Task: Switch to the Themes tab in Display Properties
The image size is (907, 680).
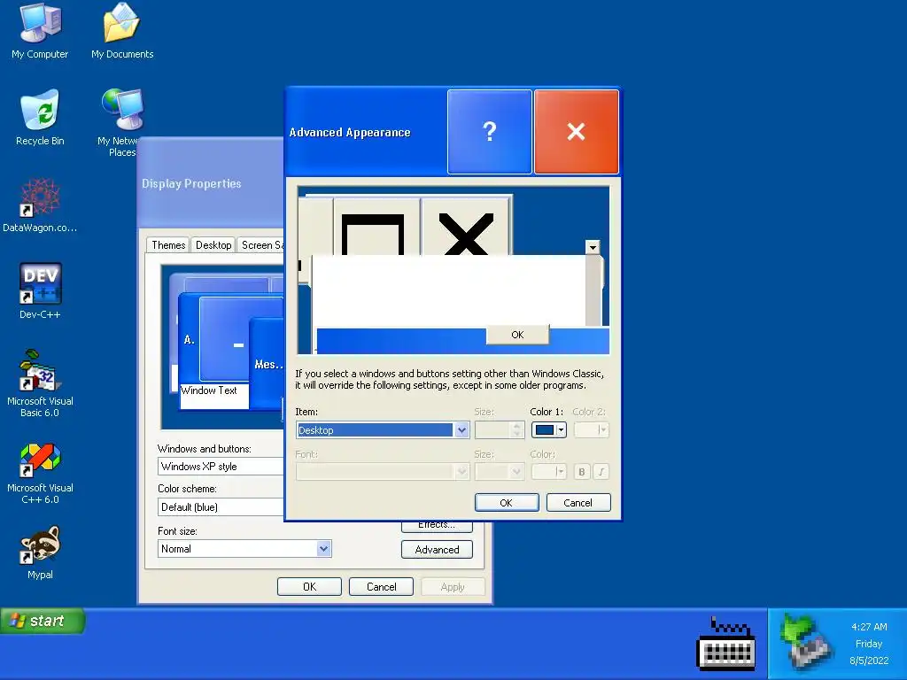Action: point(168,245)
